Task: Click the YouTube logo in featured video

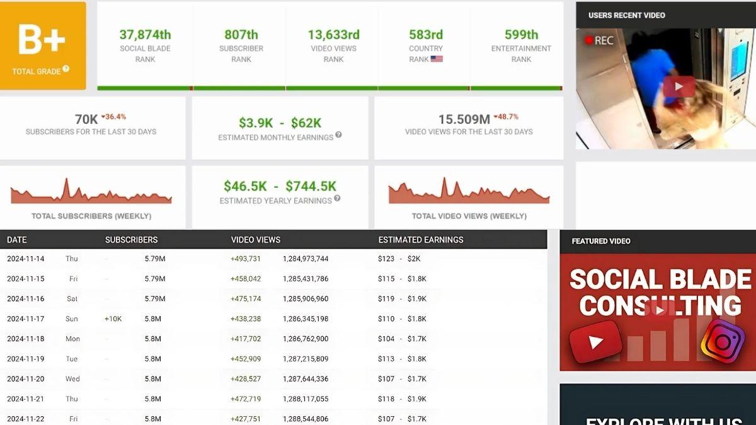Action: click(x=595, y=343)
